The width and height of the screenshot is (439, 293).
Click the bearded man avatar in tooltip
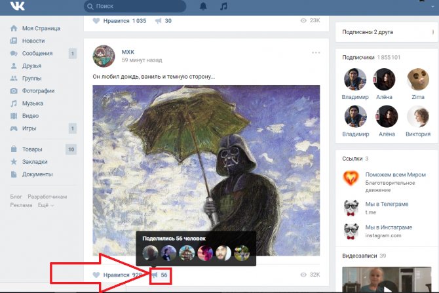tap(223, 253)
